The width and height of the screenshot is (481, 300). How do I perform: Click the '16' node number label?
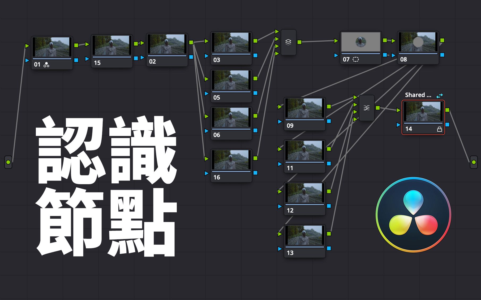[217, 178]
